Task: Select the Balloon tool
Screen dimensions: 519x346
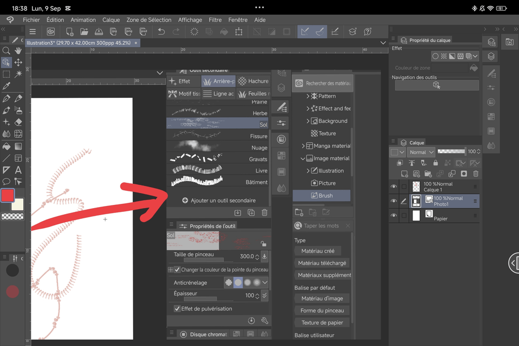Action: (x=6, y=182)
